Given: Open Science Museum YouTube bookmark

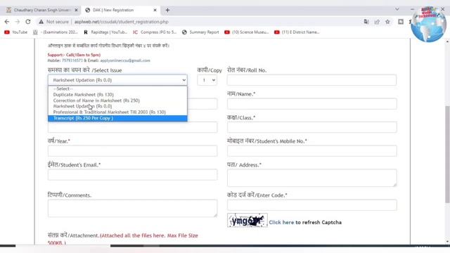Looking at the screenshot, I should [247, 32].
